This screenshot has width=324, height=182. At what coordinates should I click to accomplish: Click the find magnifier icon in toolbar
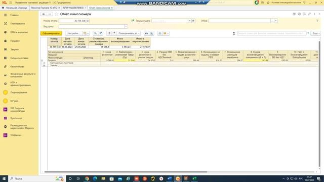click(95, 33)
